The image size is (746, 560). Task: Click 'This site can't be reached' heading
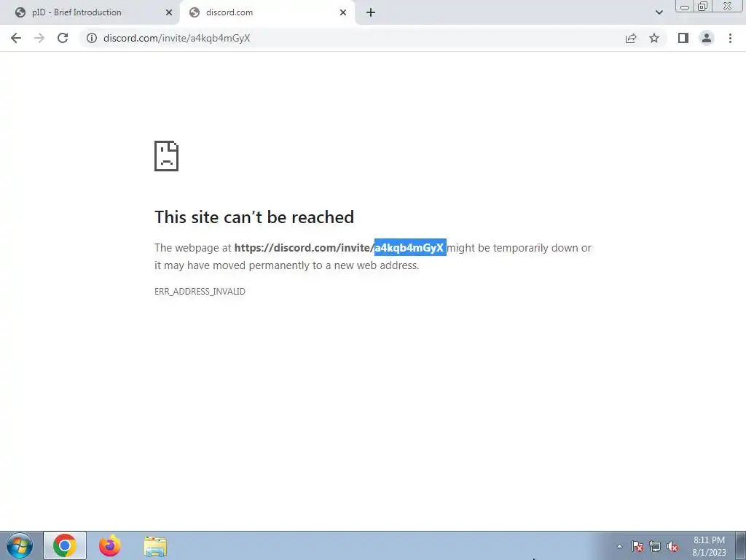[x=254, y=217]
